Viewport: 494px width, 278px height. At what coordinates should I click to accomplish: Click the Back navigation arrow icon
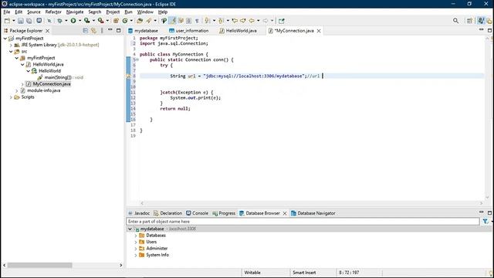pos(252,21)
